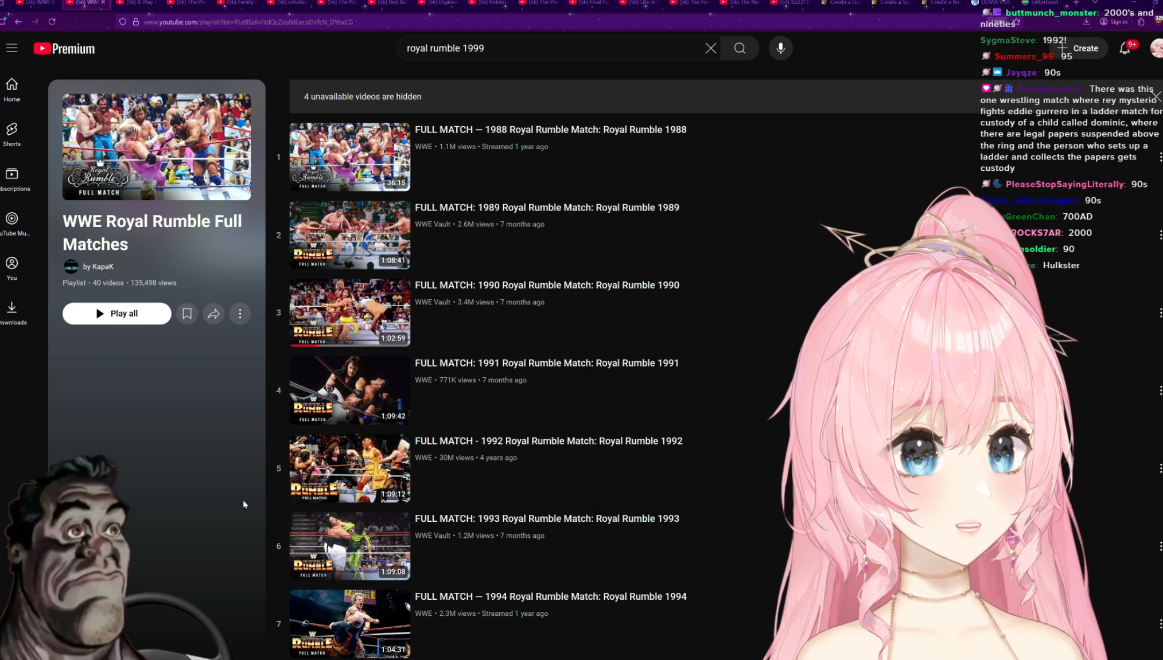Open the You section in sidebar

(x=11, y=269)
